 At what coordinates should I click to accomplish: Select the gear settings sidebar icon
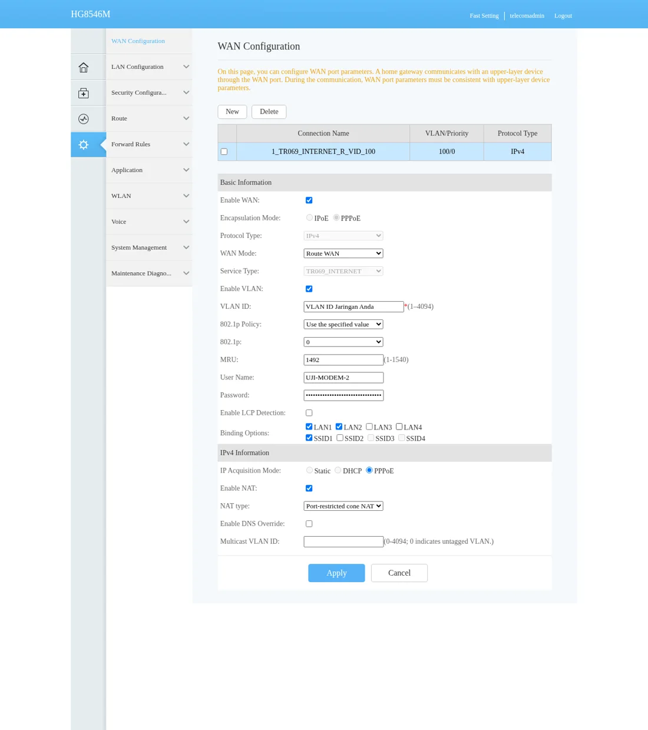(84, 144)
